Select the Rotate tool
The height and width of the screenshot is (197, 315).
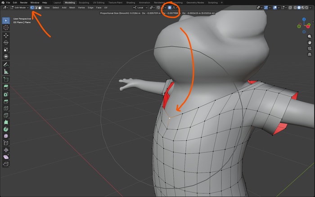6,42
